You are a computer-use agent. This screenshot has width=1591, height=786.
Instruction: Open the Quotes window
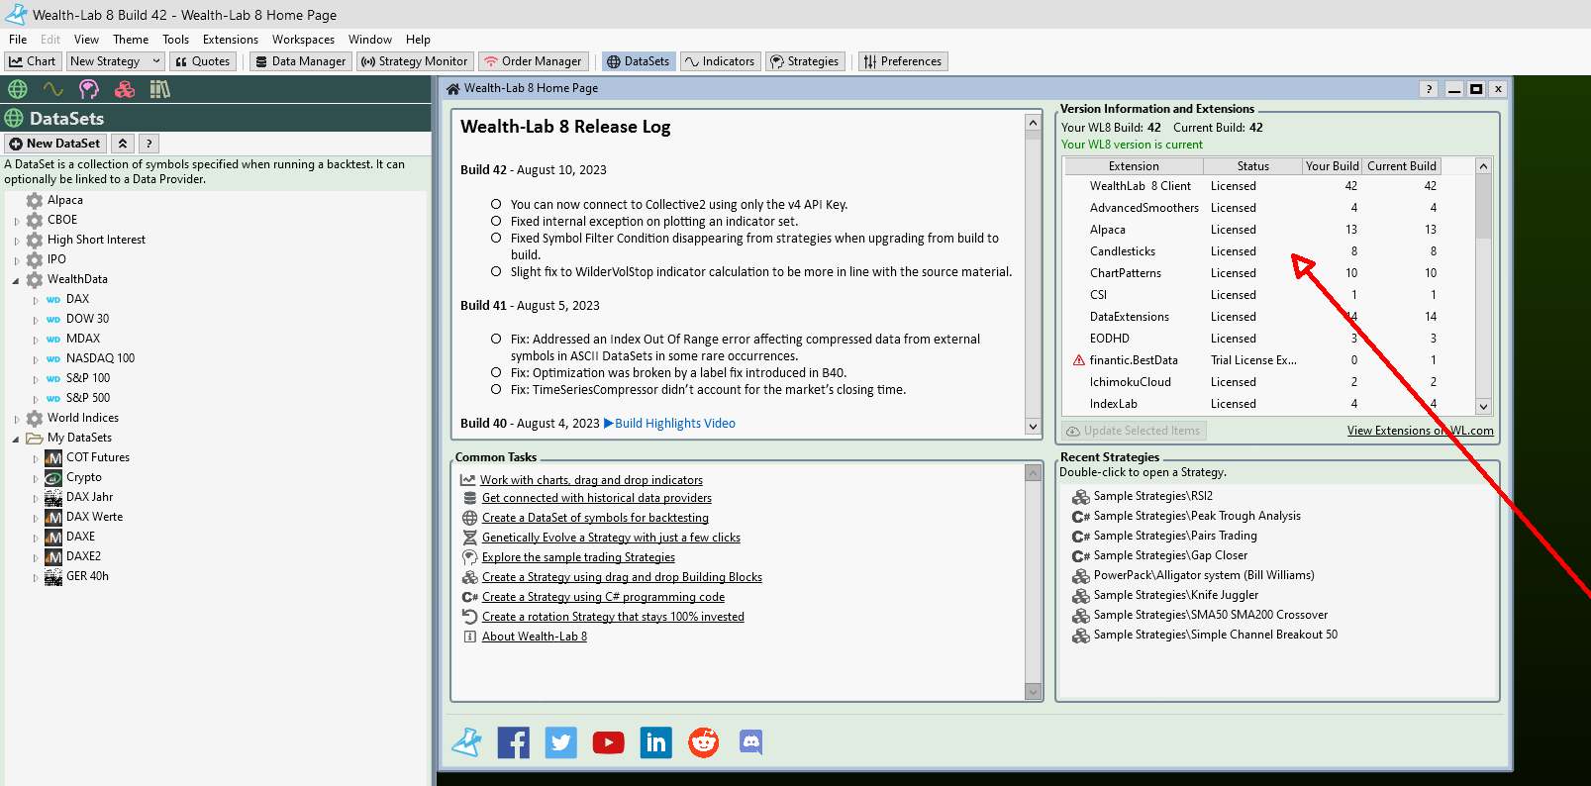[202, 61]
